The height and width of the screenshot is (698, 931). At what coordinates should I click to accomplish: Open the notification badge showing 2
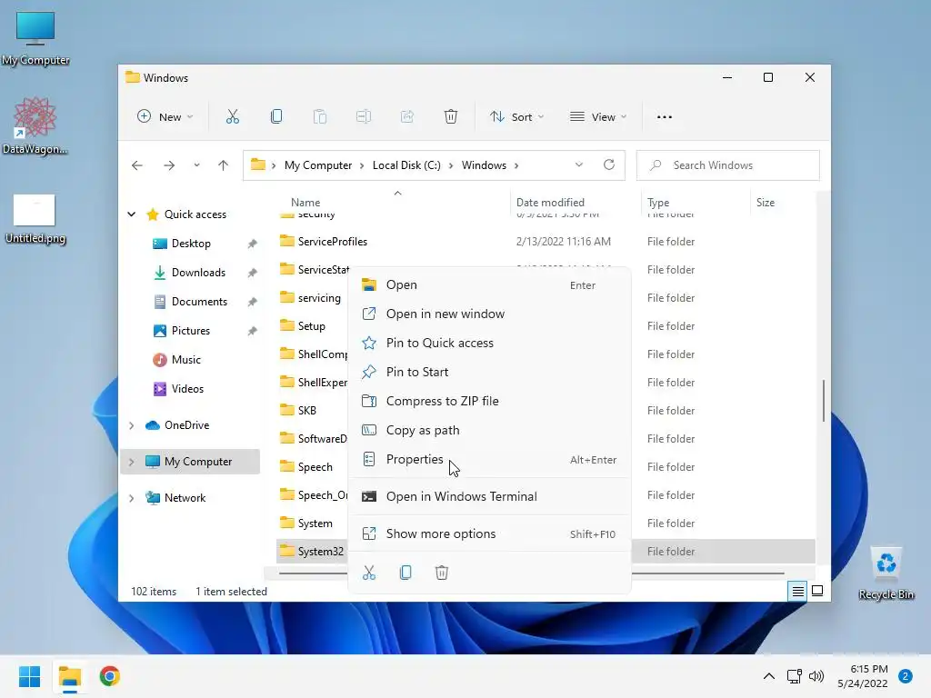click(906, 676)
